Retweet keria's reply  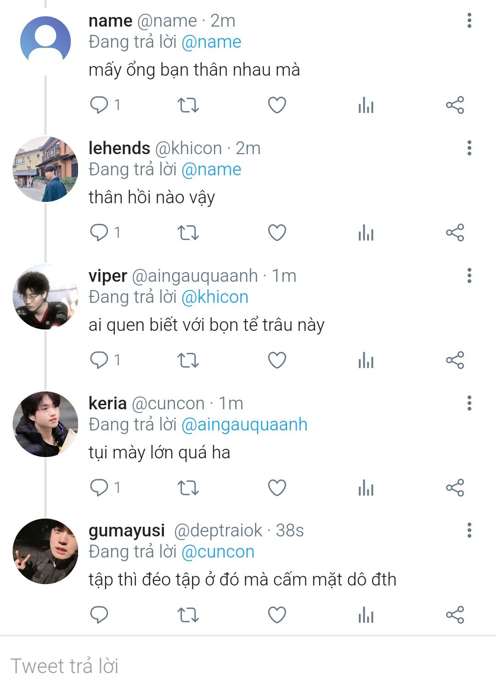(188, 488)
